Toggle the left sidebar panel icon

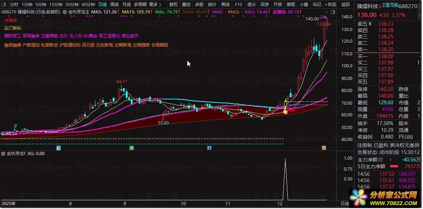3,4
